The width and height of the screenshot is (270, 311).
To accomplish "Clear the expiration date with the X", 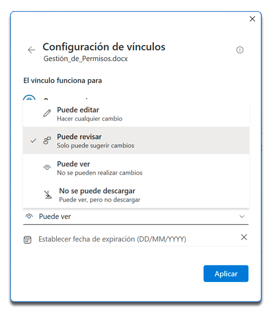I will pos(244,237).
